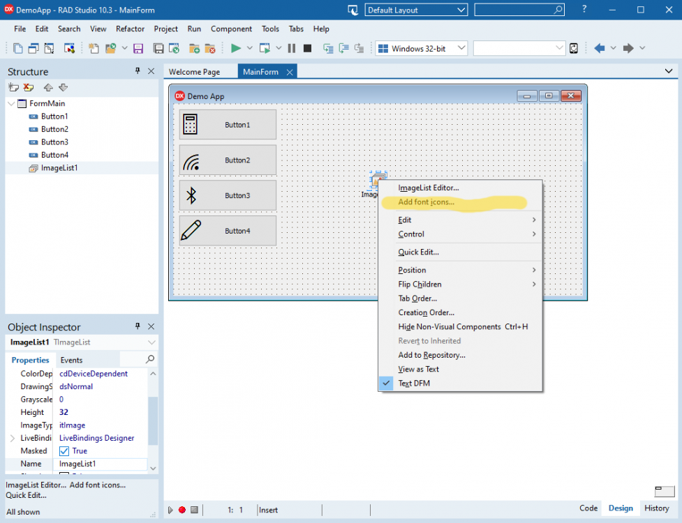Collapse the FormMain tree node

pos(11,103)
